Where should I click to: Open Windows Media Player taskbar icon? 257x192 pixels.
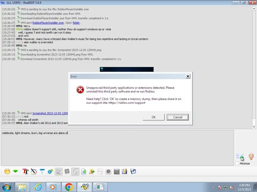pos(53,187)
